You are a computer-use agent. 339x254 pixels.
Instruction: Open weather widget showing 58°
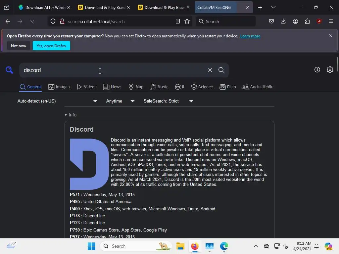point(11,245)
